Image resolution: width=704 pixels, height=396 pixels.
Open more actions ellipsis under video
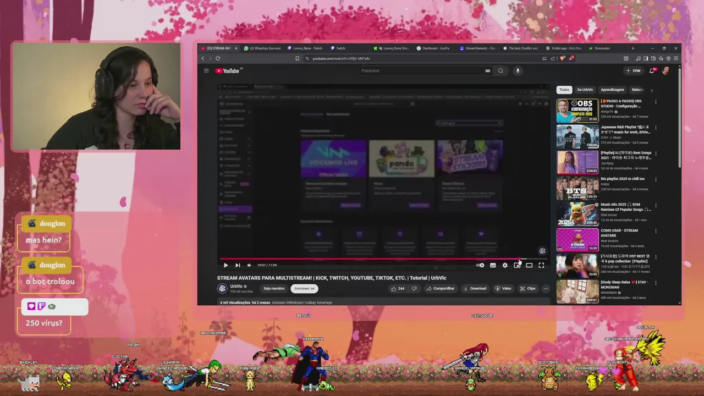[x=546, y=288]
